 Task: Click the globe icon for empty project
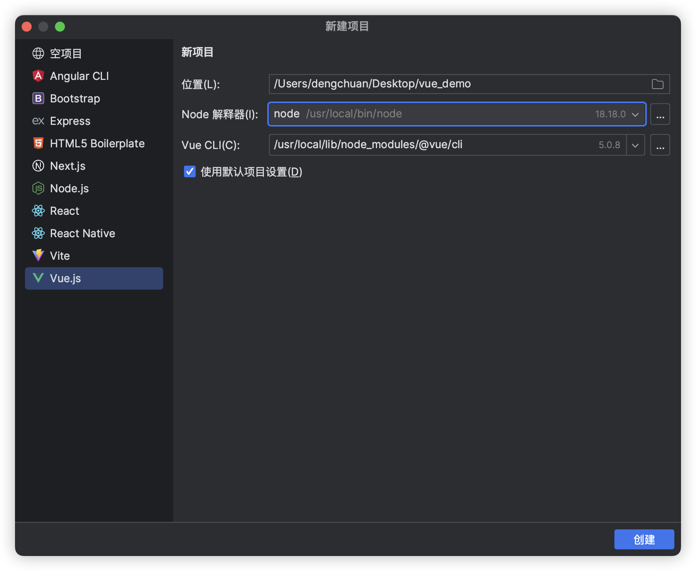pyautogui.click(x=38, y=53)
